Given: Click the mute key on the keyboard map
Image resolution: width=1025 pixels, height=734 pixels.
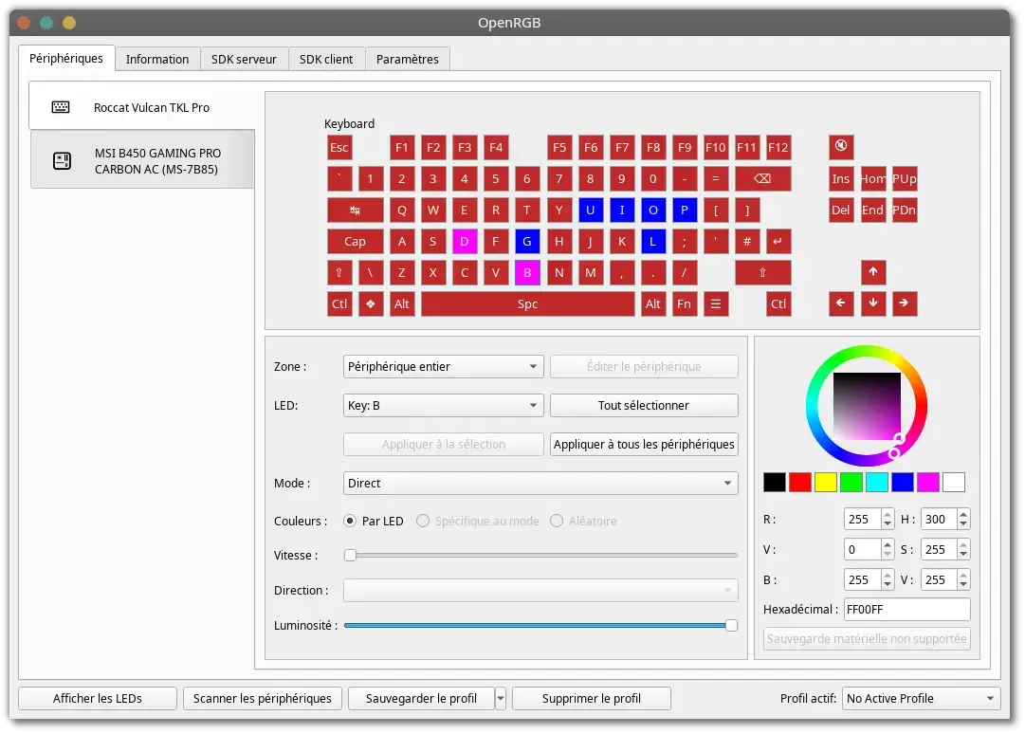Looking at the screenshot, I should click(841, 146).
